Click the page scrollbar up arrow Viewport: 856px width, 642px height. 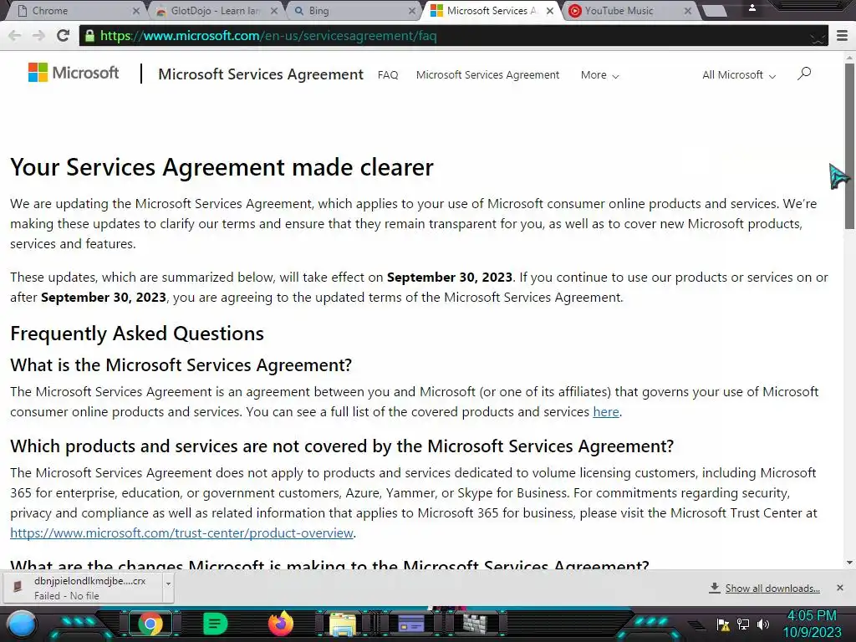click(849, 57)
